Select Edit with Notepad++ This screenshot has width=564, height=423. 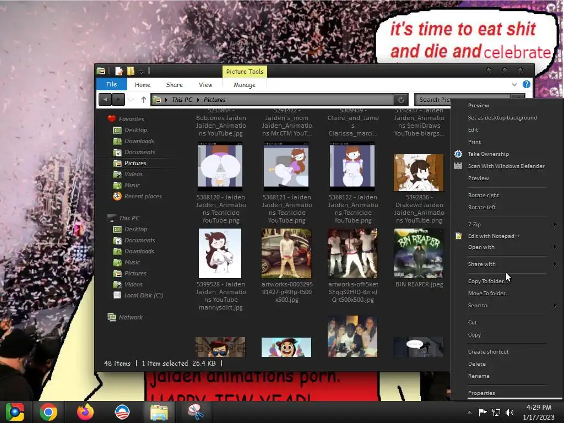[x=494, y=236]
